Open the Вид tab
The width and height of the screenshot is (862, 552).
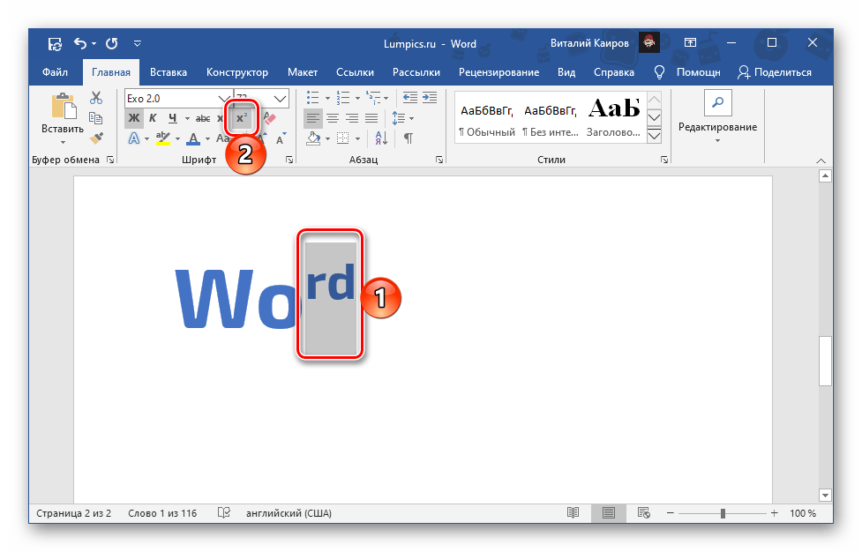coord(566,72)
